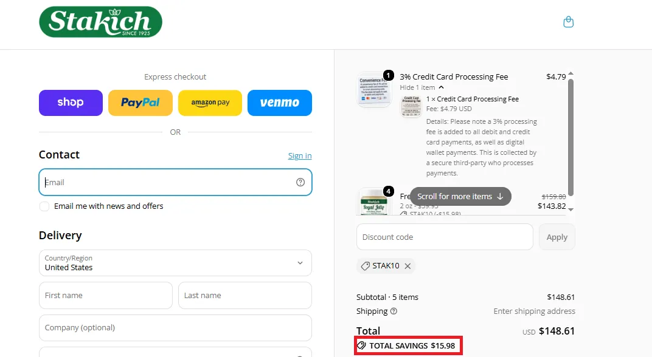The width and height of the screenshot is (652, 357).
Task: Click the STAK10 discount tag icon
Action: [x=365, y=266]
